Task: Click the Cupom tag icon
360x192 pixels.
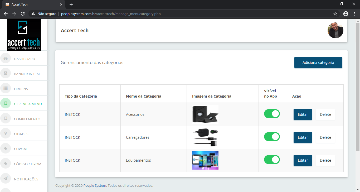Action: click(x=6, y=148)
